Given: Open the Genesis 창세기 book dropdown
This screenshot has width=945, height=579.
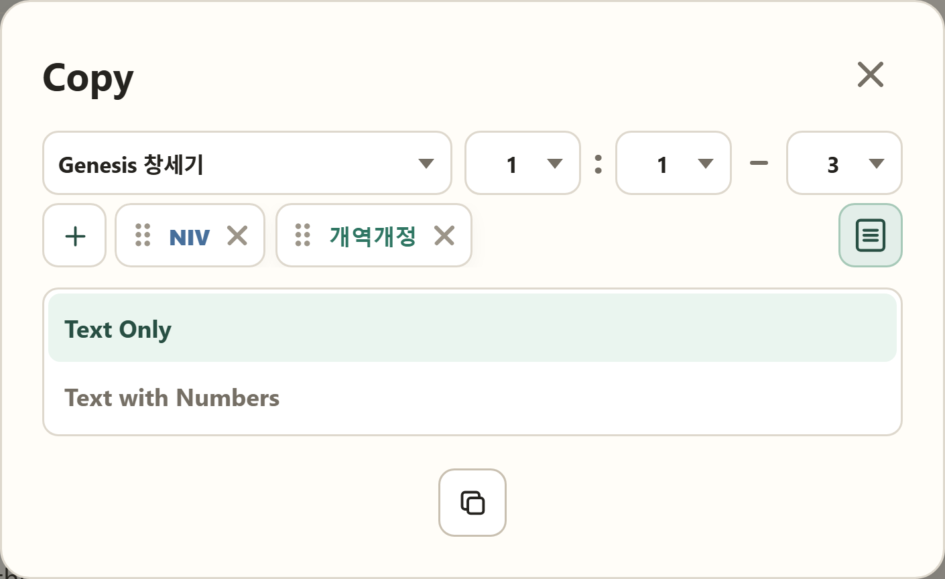Looking at the screenshot, I should pyautogui.click(x=247, y=163).
